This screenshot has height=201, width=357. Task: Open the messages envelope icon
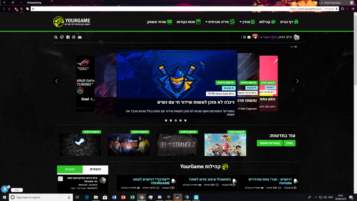(x=249, y=37)
